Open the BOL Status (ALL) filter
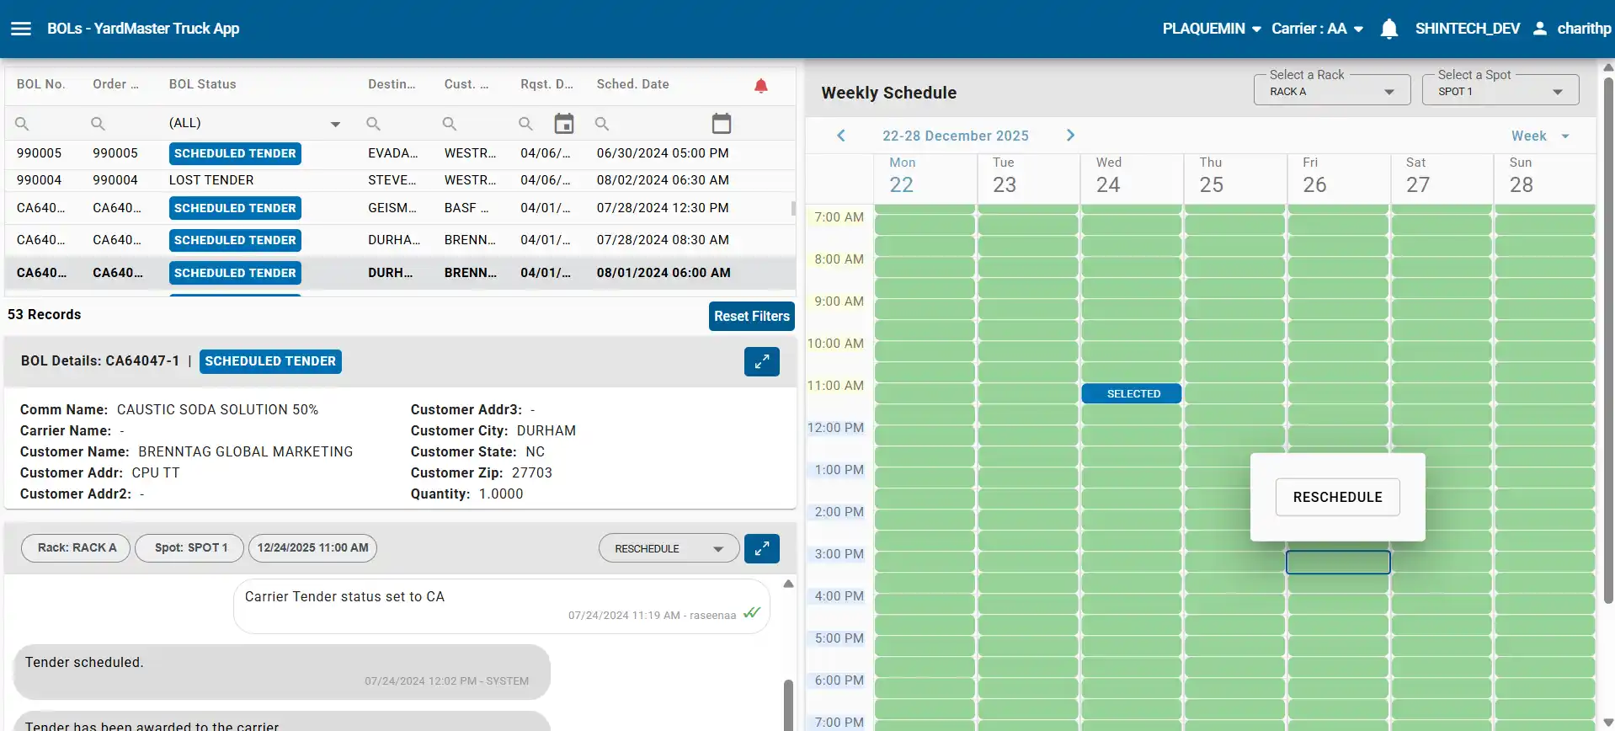The image size is (1615, 731). coord(253,123)
